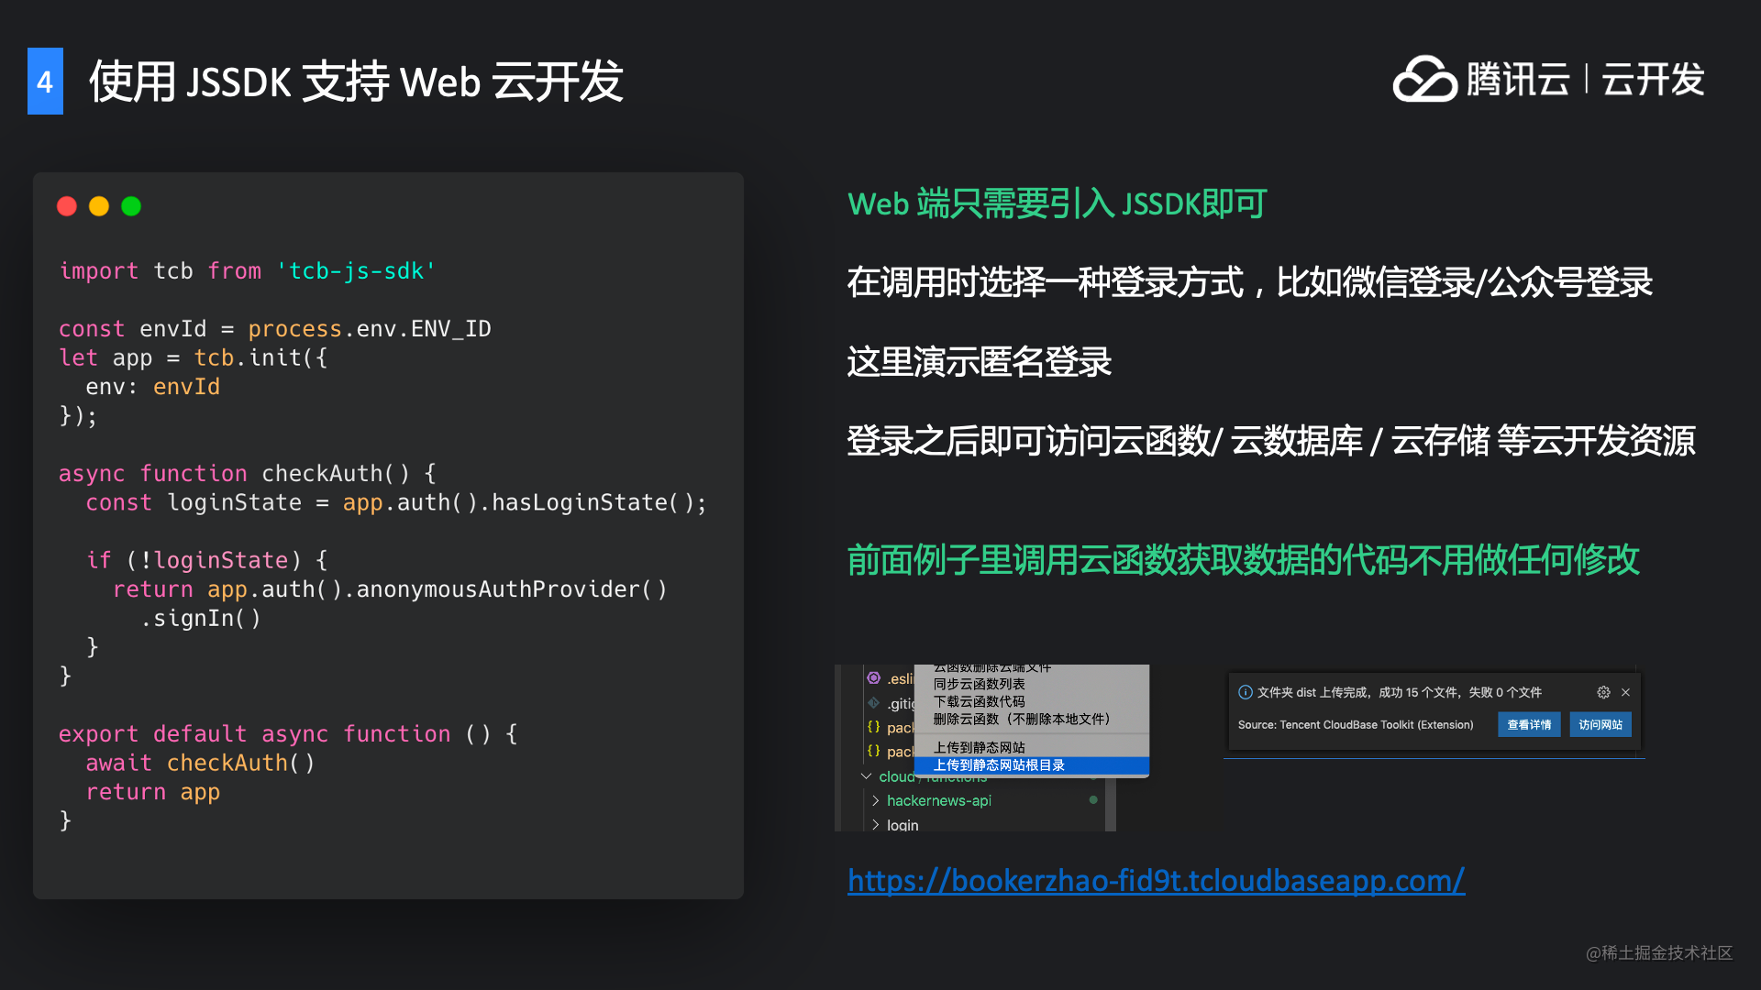This screenshot has width=1761, height=990.
Task: Click the 访问网站 button in the notification
Action: pyautogui.click(x=1600, y=724)
